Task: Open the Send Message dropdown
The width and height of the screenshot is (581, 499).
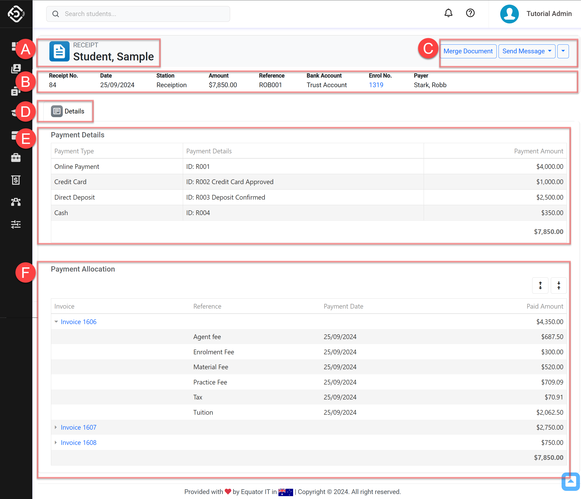Action: (526, 51)
